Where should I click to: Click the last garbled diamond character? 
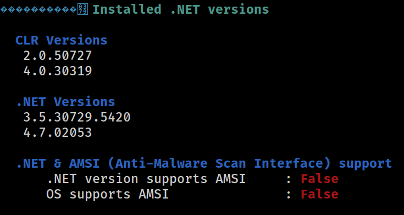pyautogui.click(x=74, y=10)
